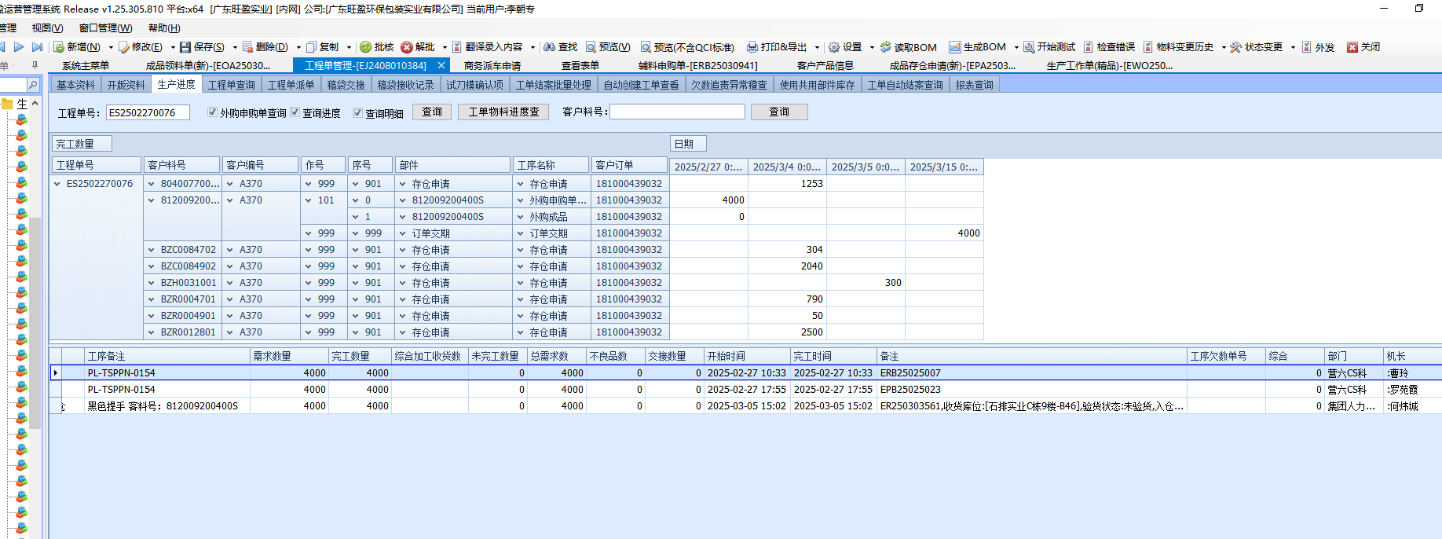Click the red 解批 unapprove icon
The width and height of the screenshot is (1442, 539).
point(407,47)
